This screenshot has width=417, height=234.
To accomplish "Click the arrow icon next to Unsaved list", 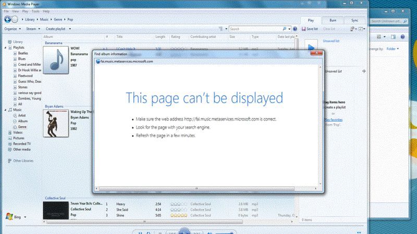I will pyautogui.click(x=364, y=71).
